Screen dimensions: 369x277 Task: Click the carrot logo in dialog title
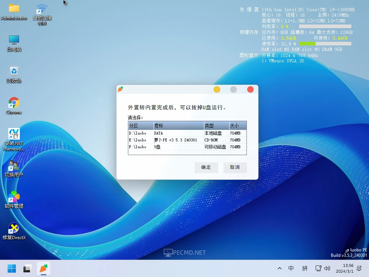click(x=120, y=89)
